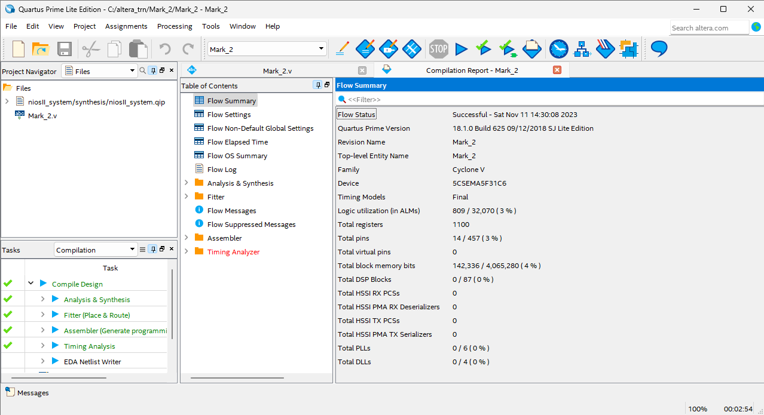The height and width of the screenshot is (415, 764).
Task: Click the Copy icon in toolbar
Action: (115, 49)
